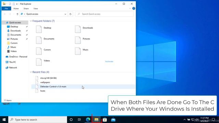Viewport: 219px width, 123px height.
Task: Open the address bar history dropdown
Action: point(65,14)
